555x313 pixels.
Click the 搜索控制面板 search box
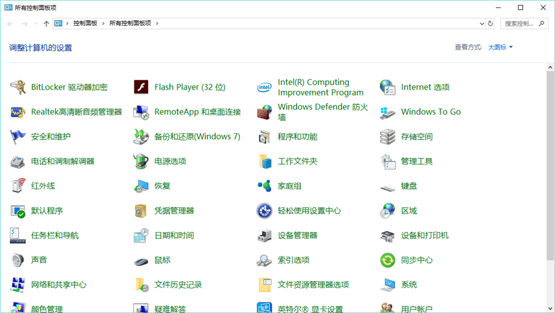click(x=519, y=23)
